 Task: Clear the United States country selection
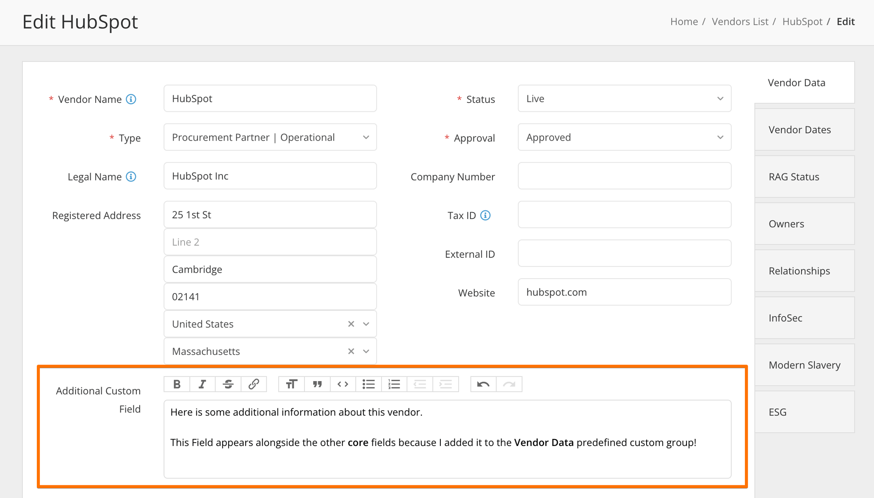tap(351, 324)
